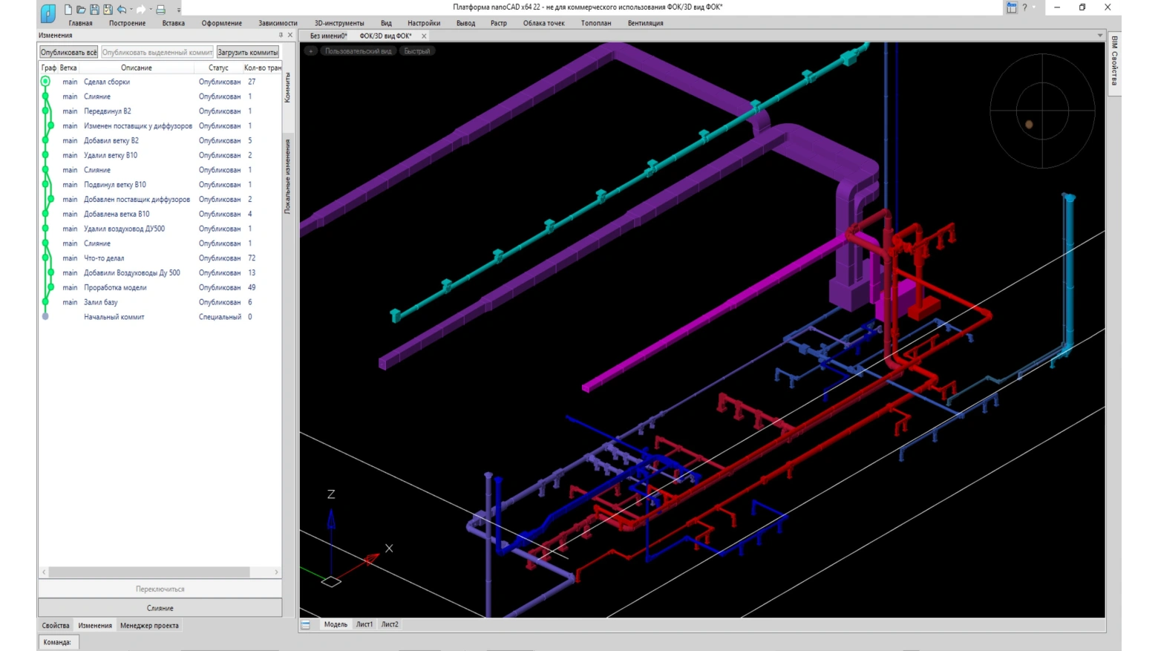
Task: Pin the Изменения panel with pushpin
Action: click(281, 35)
